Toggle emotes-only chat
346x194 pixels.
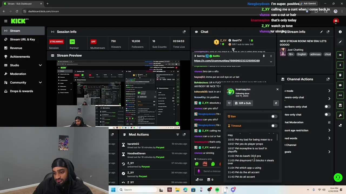point(327,115)
